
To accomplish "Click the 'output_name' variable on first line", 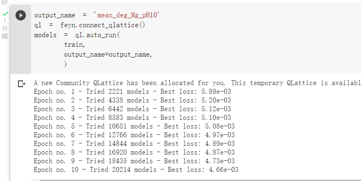I will [55, 15].
